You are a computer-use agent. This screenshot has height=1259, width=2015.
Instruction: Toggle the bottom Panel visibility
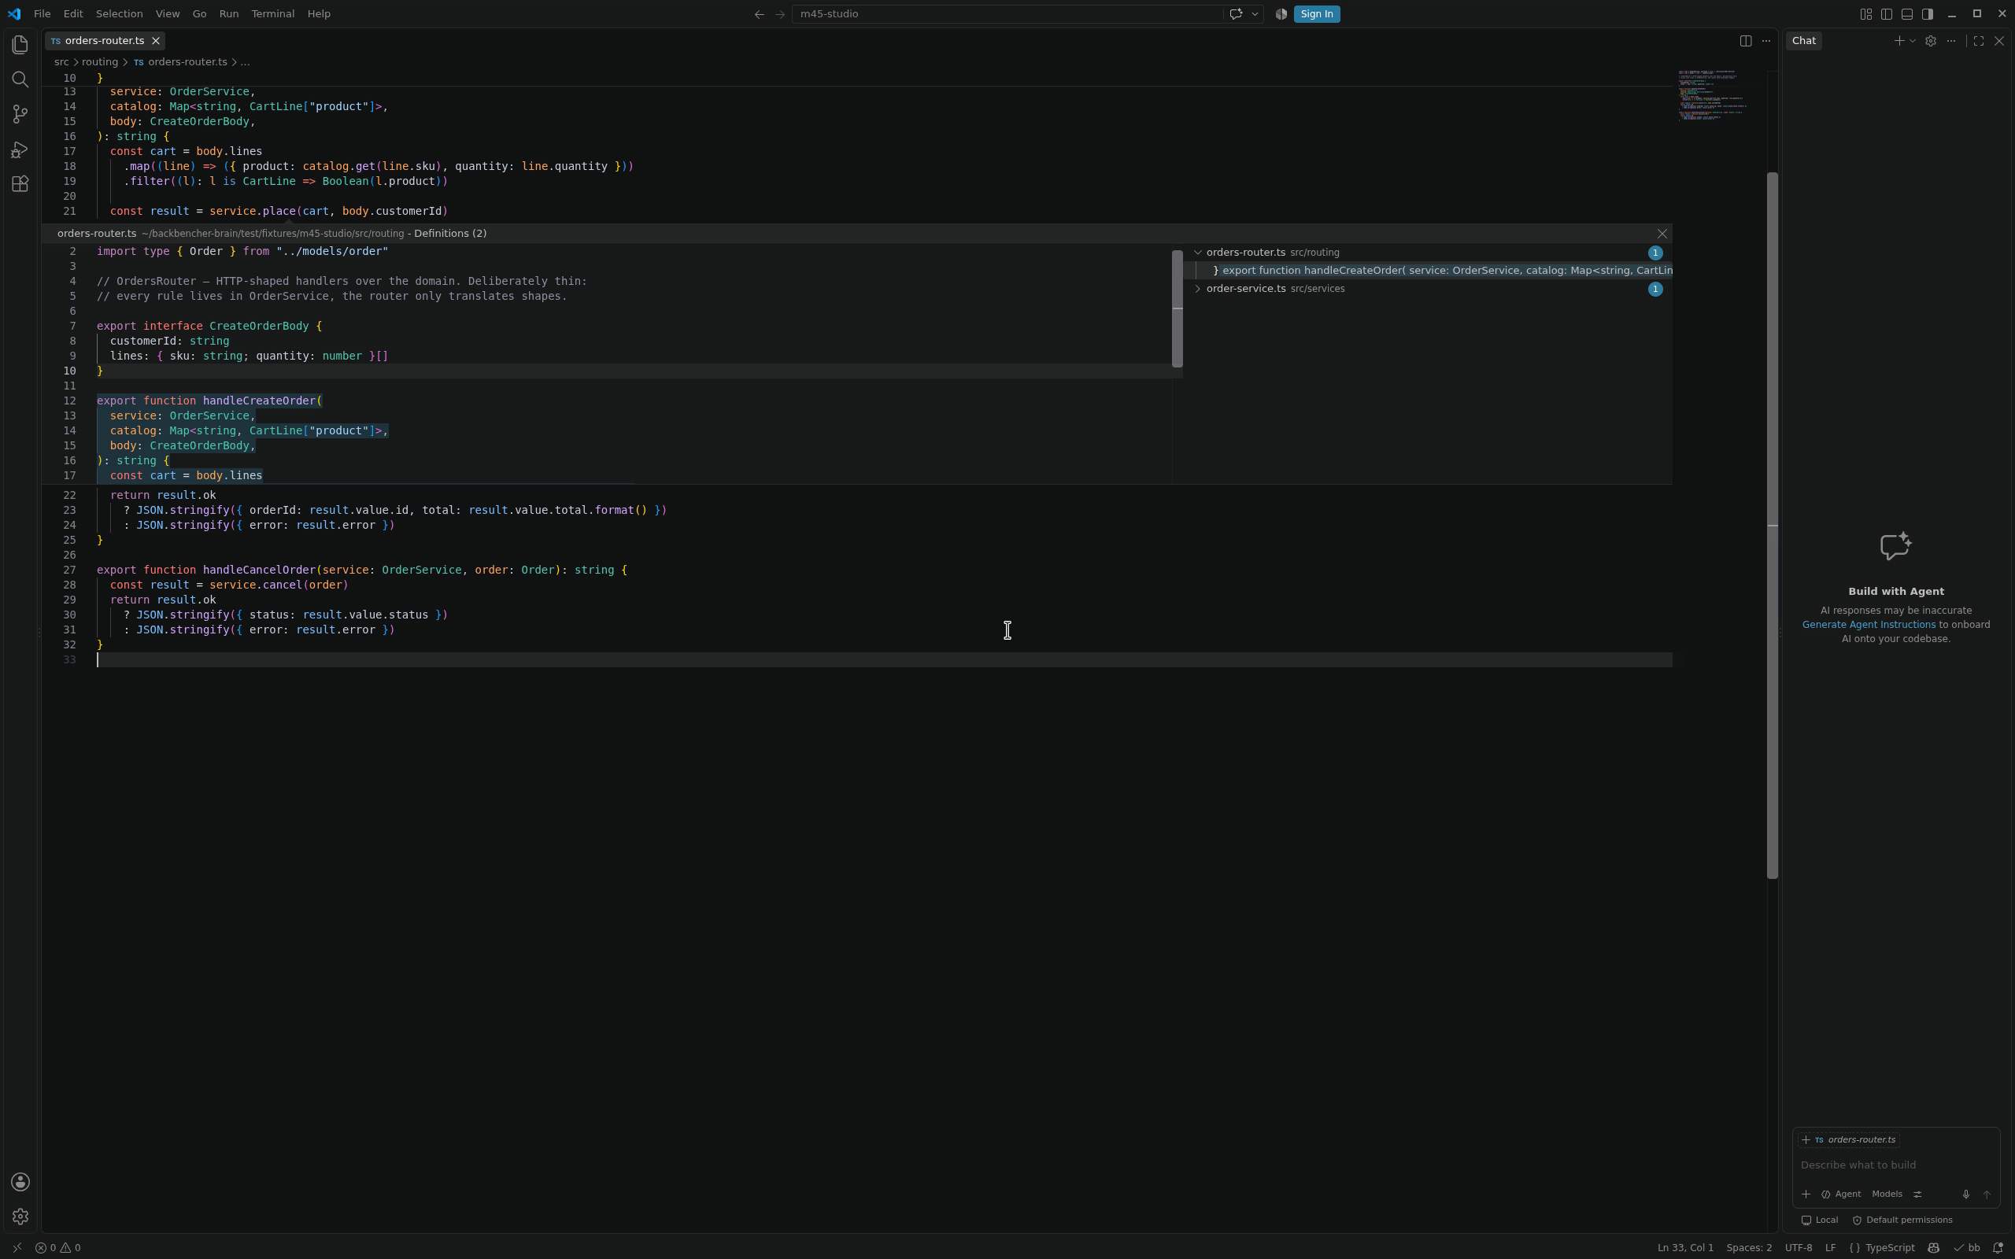[x=1906, y=14]
